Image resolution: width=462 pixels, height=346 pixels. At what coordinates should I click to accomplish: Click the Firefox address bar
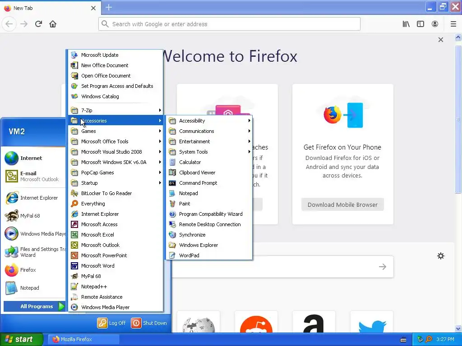click(229, 24)
